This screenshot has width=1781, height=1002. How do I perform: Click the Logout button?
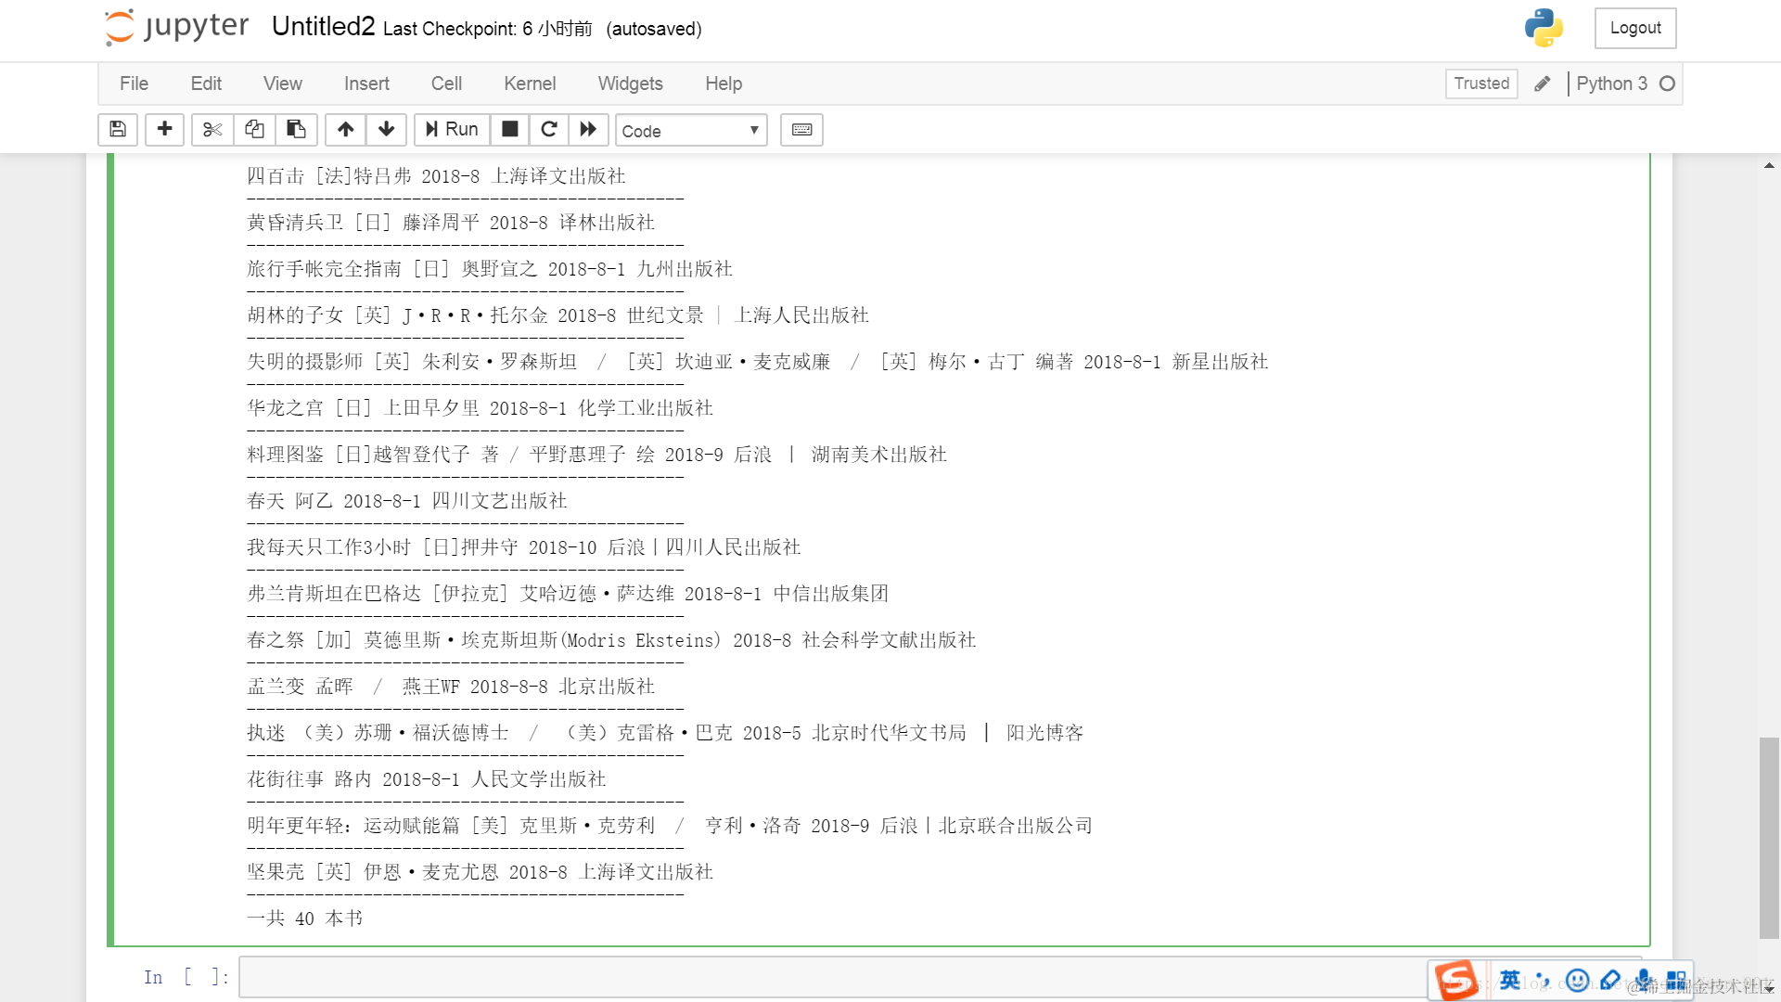(1634, 28)
